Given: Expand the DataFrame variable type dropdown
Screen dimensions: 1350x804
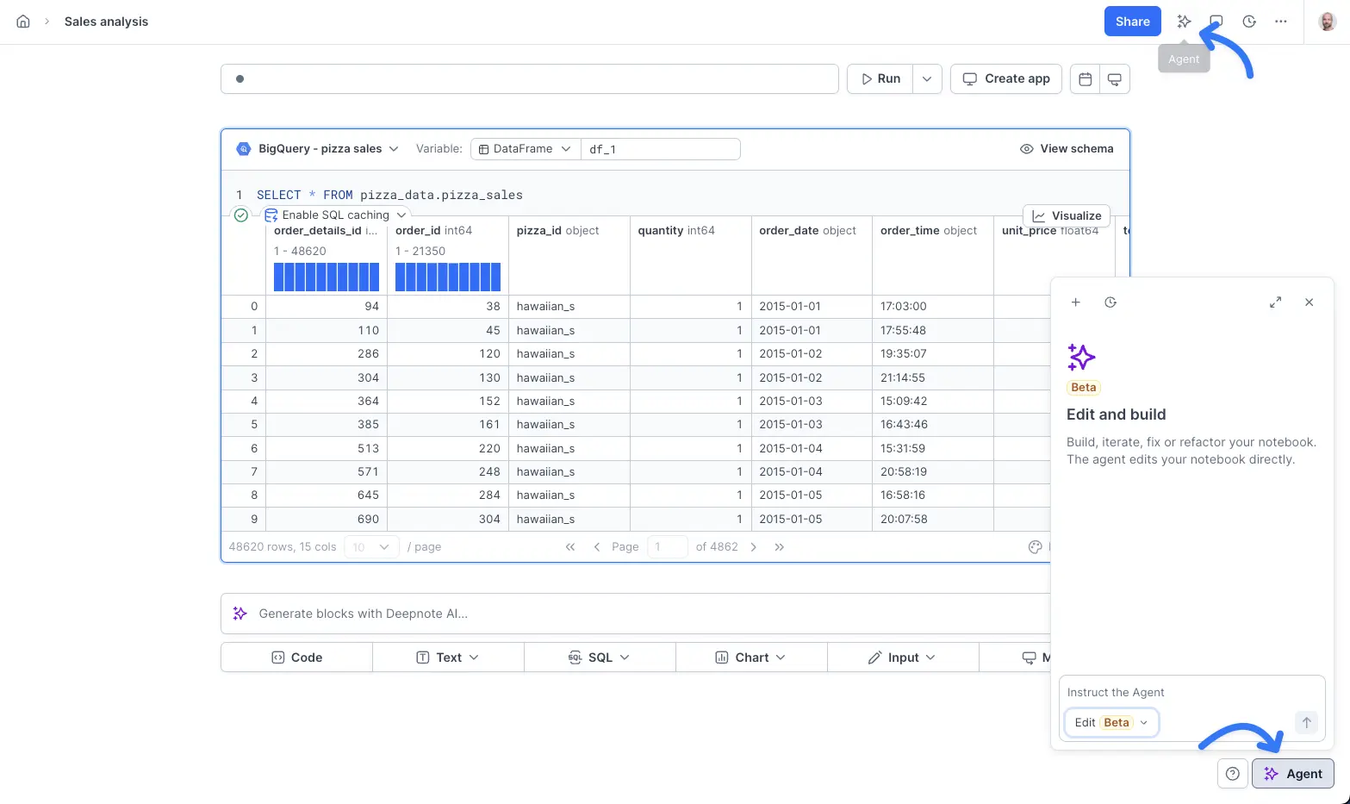Looking at the screenshot, I should point(525,149).
